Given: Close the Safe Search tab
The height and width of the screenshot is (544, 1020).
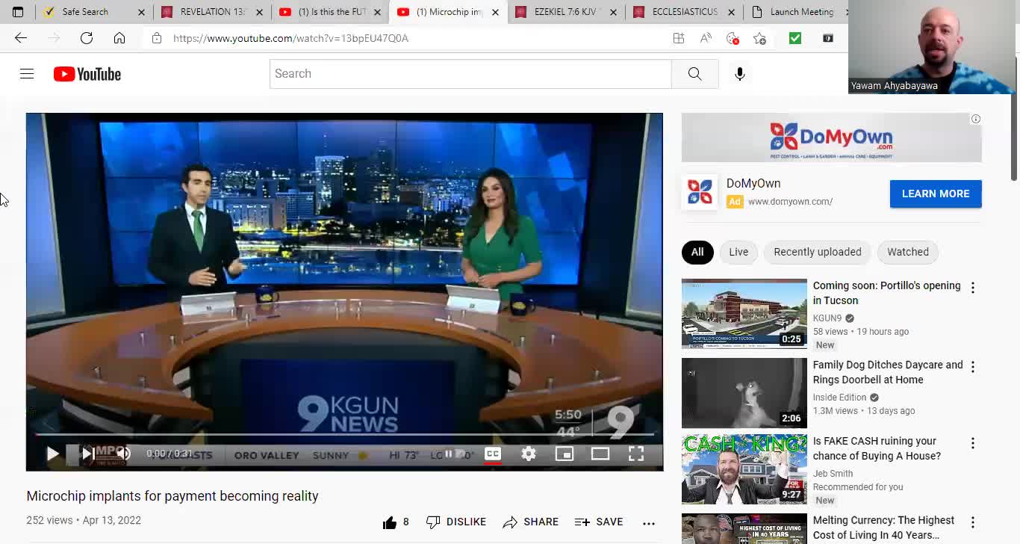Looking at the screenshot, I should click(141, 12).
